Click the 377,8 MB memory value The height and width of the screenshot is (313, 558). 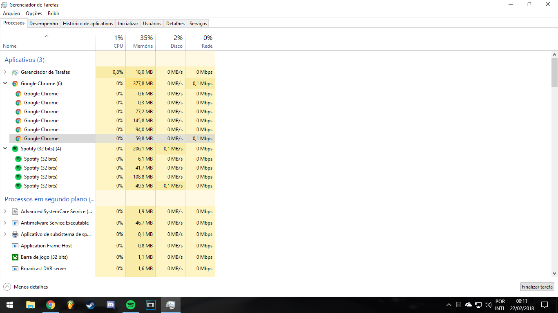coord(143,84)
